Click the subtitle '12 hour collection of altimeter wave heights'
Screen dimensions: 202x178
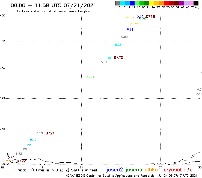[53, 11]
